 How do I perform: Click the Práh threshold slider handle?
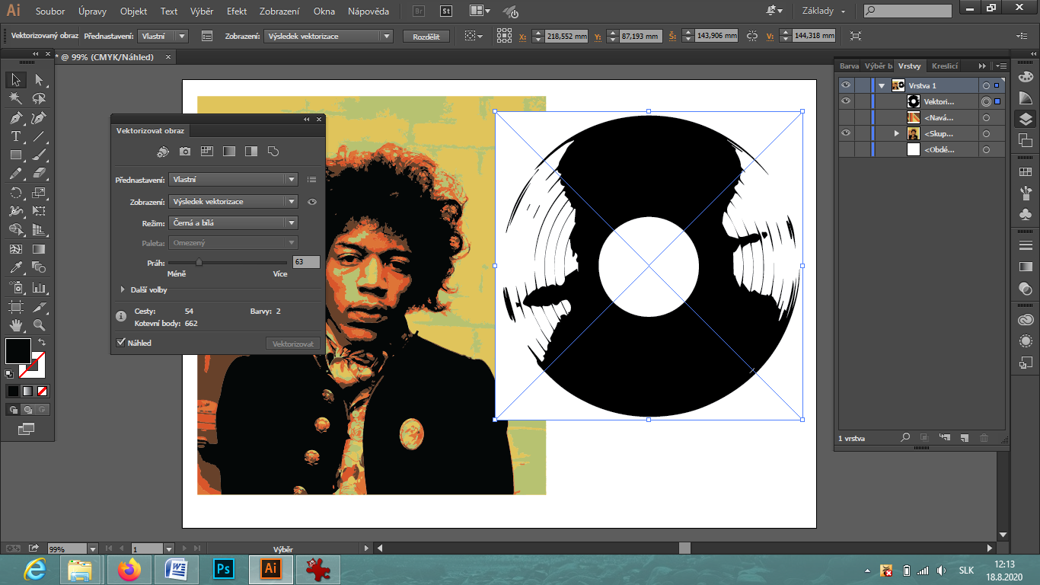pyautogui.click(x=199, y=262)
